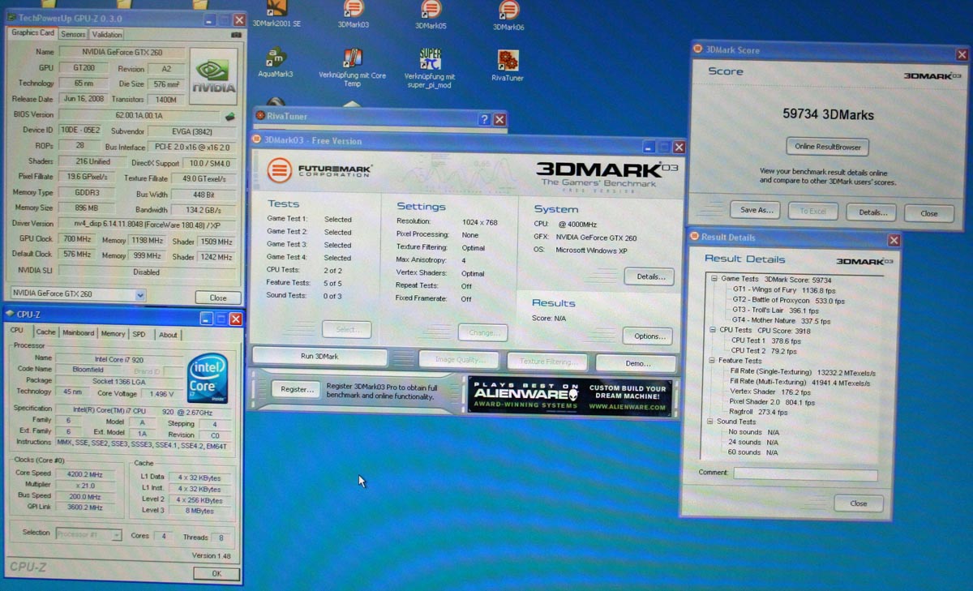Click the RivaTuner help question mark icon
This screenshot has width=973, height=591.
(x=484, y=119)
